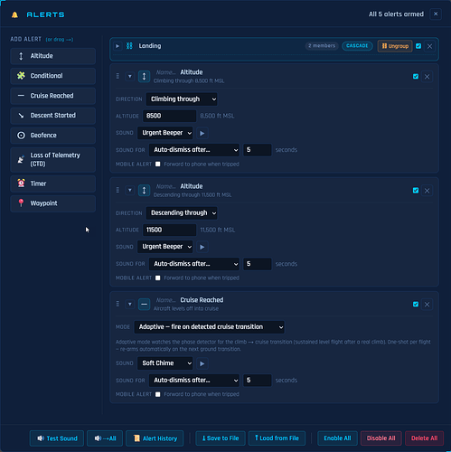451x452 pixels.
Task: Play Urgent Beeper for climbing alert
Action: click(202, 133)
